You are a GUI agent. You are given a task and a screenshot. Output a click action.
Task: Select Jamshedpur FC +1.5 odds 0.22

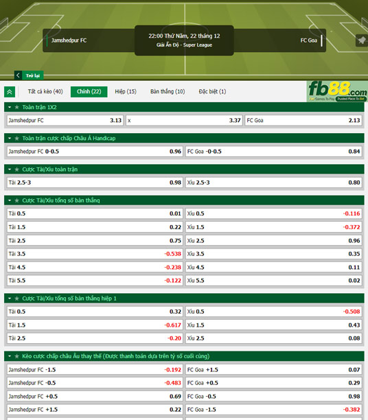click(95, 410)
